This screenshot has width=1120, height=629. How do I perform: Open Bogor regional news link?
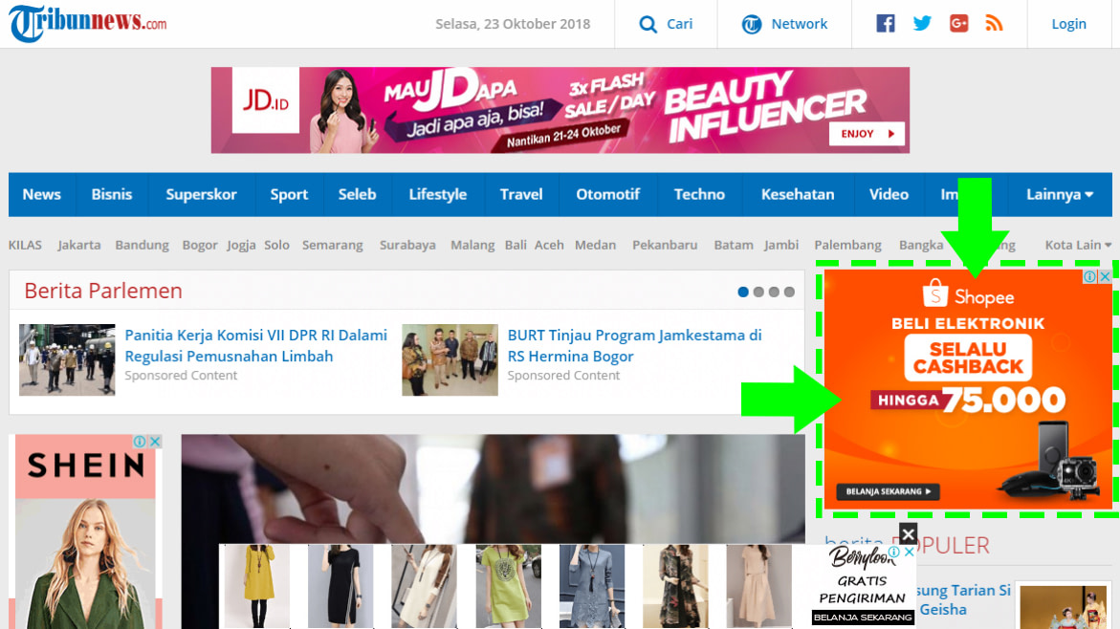point(200,245)
